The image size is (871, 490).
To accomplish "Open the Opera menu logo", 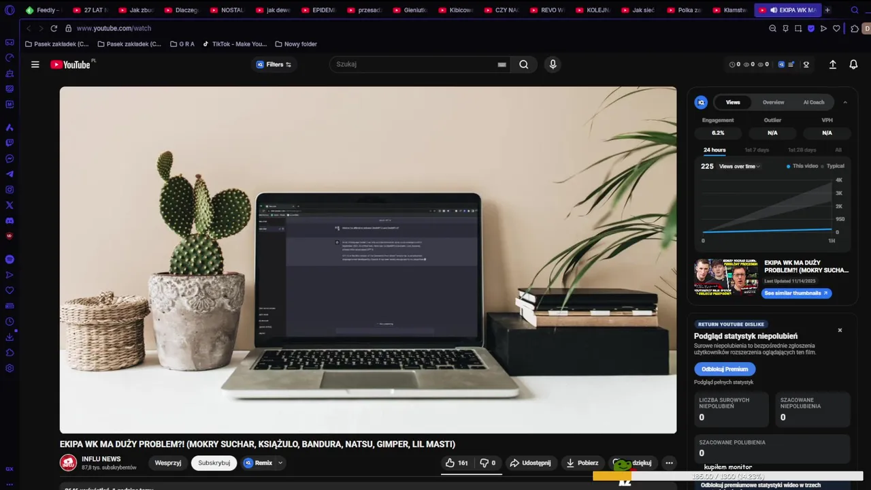I will click(10, 10).
